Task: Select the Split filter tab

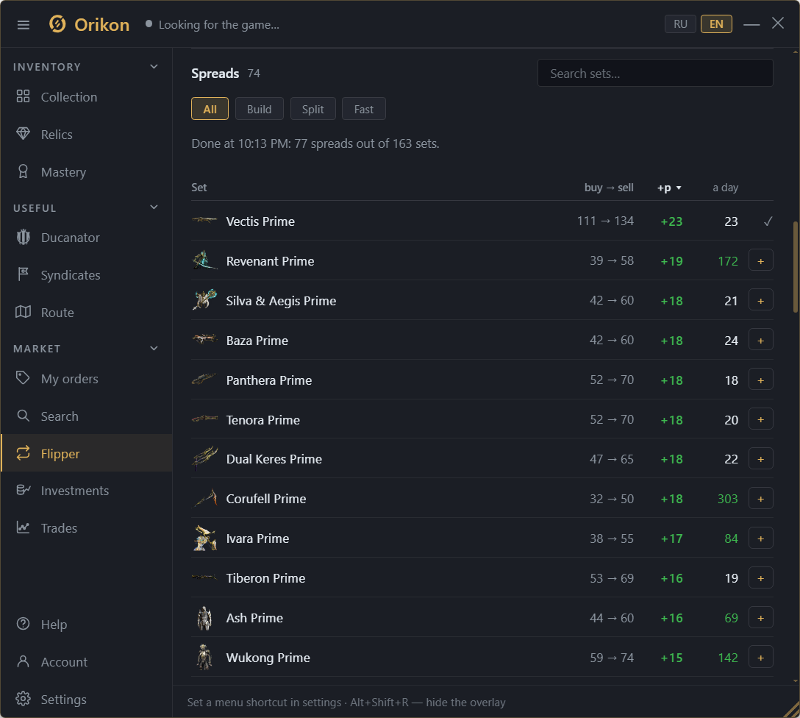Action: pyautogui.click(x=312, y=109)
